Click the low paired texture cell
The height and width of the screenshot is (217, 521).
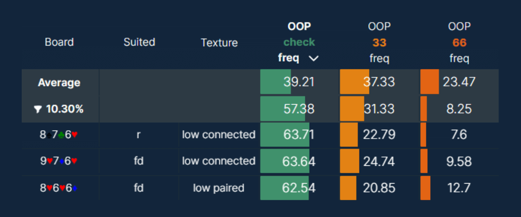219,188
